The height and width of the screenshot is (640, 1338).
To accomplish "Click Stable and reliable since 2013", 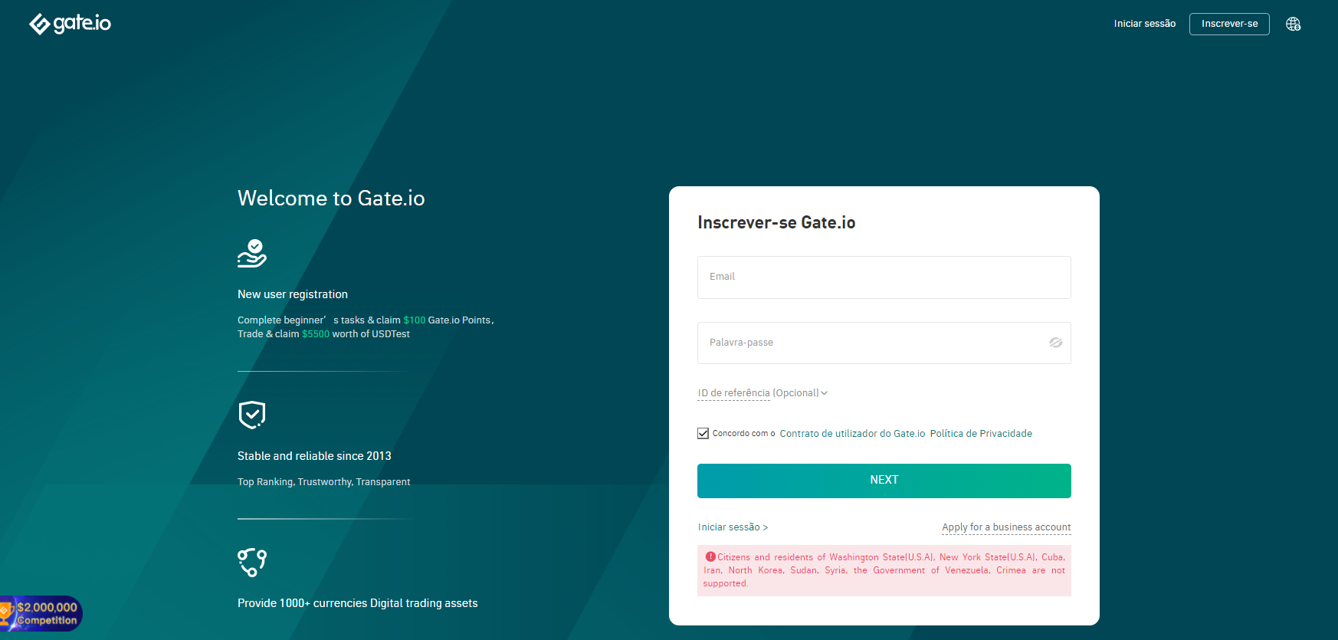I will [x=314, y=456].
